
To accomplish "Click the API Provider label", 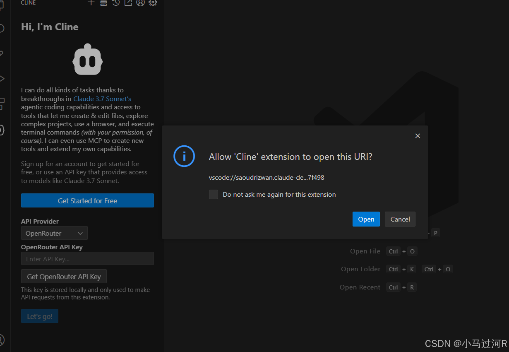I will click(40, 221).
